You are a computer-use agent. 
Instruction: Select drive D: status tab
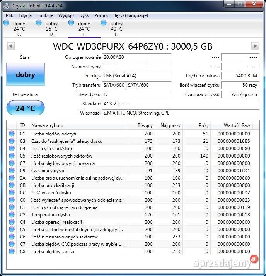point(51,29)
